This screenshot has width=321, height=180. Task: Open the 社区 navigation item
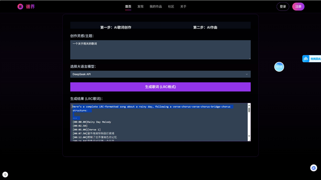(171, 7)
